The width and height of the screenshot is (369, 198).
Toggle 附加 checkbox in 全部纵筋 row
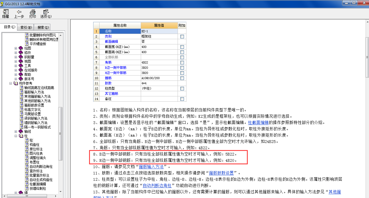pyautogui.click(x=182, y=57)
